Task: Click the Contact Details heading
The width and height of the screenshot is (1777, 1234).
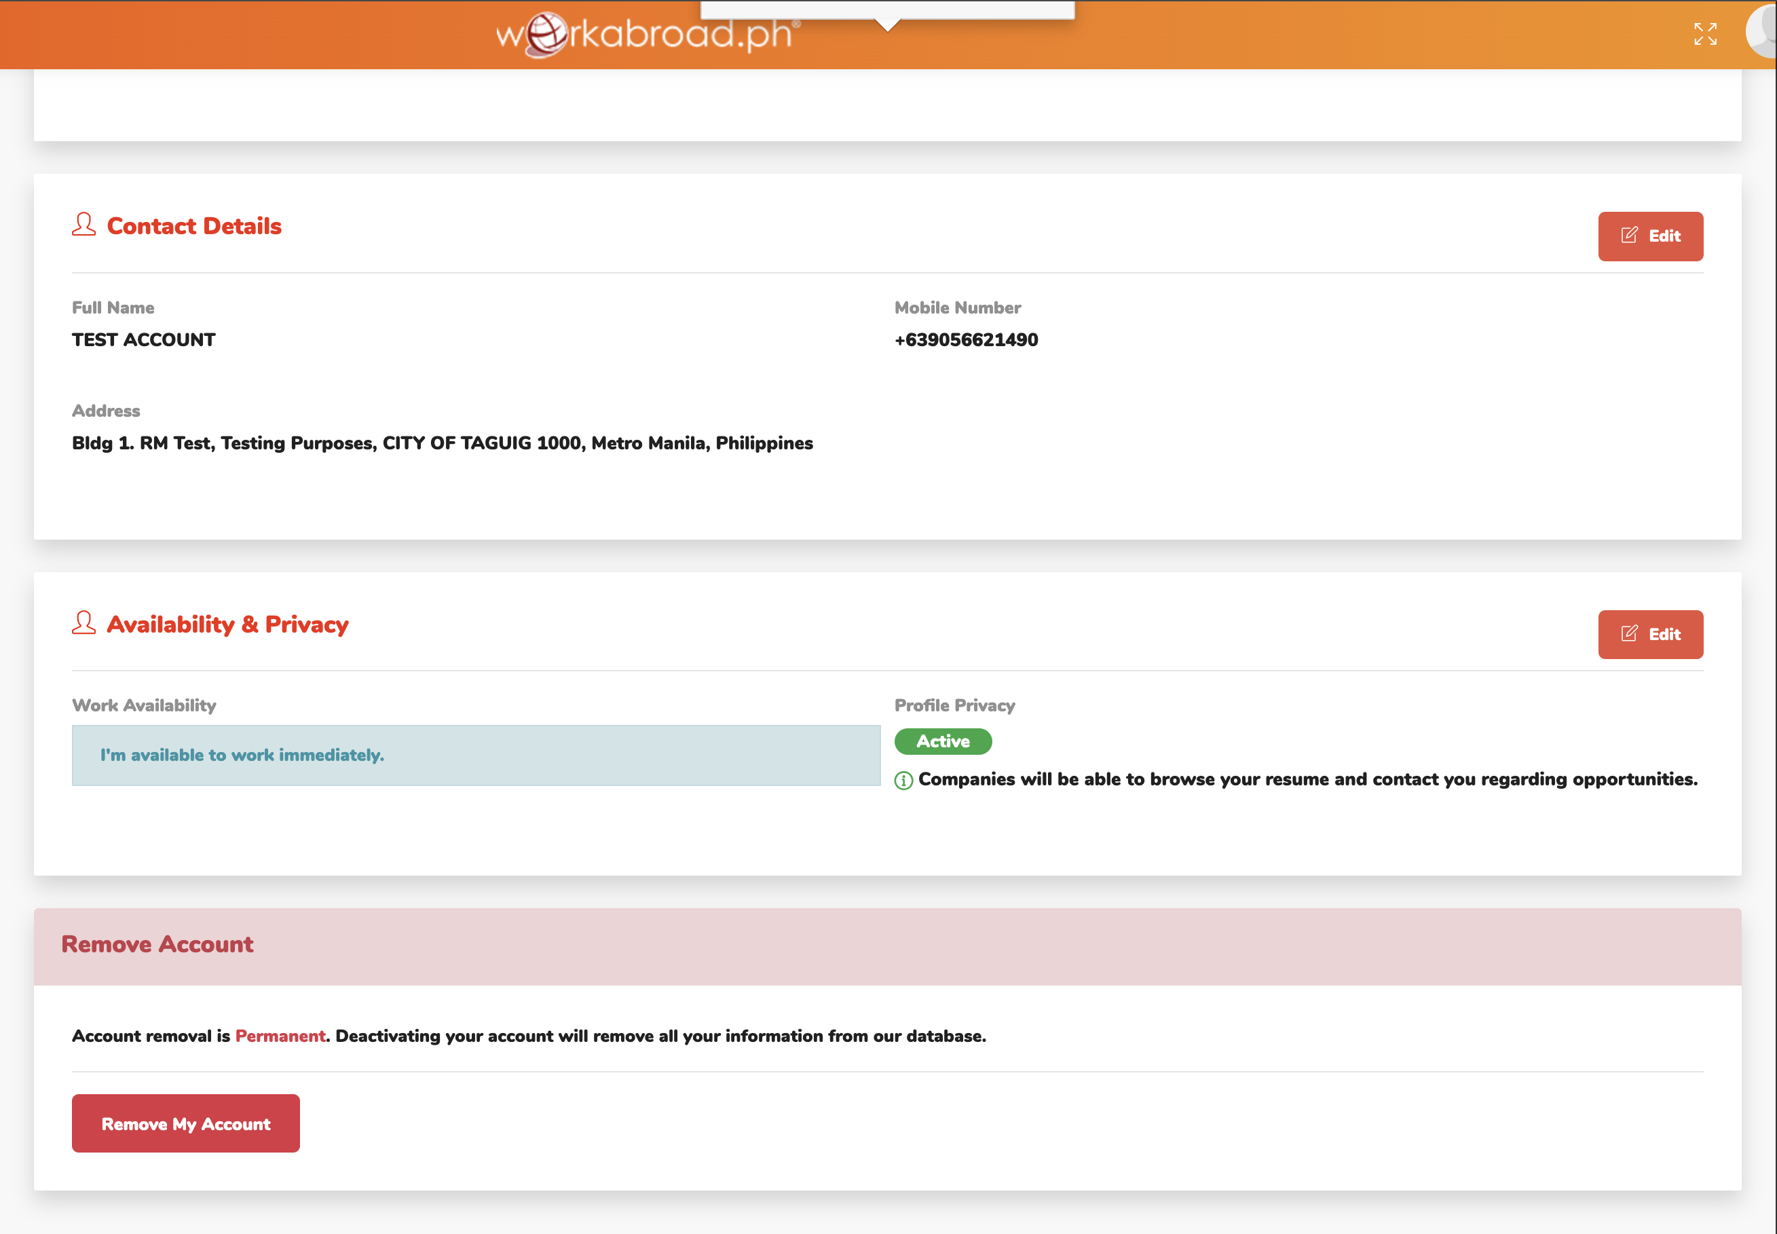Action: point(194,226)
